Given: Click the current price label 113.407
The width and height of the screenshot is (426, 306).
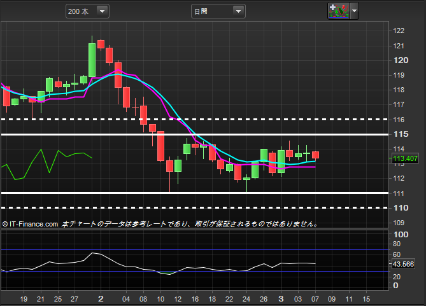Looking at the screenshot, I should 405,158.
